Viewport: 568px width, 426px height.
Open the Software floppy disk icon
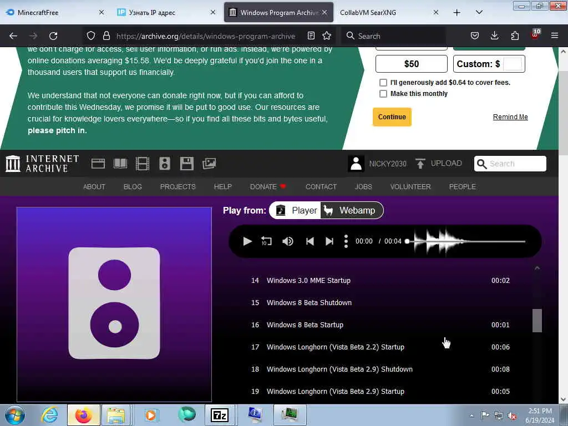click(x=187, y=164)
